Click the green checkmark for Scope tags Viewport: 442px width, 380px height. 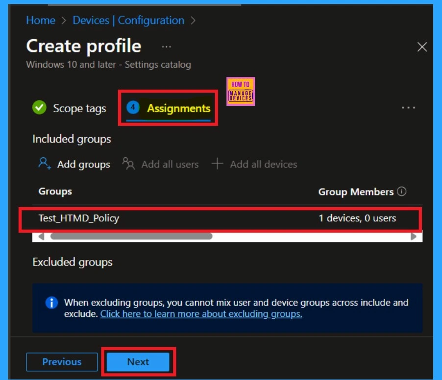click(x=39, y=108)
